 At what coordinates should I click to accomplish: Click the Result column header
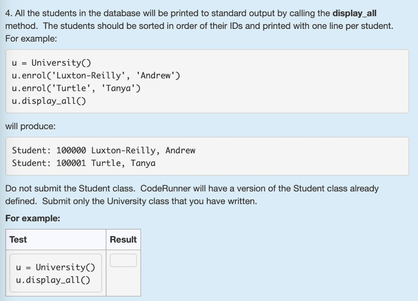[x=123, y=239]
